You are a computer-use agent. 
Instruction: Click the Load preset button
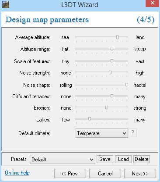click(x=123, y=159)
